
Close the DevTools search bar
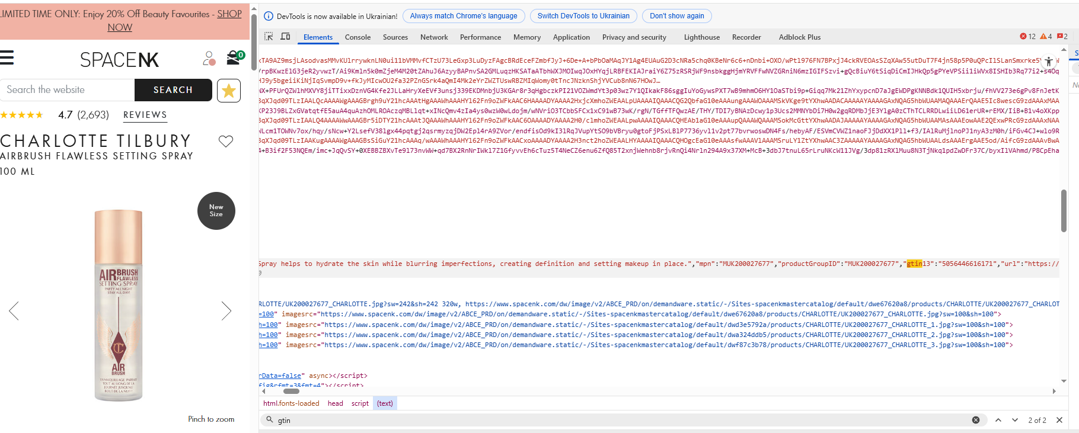1059,420
